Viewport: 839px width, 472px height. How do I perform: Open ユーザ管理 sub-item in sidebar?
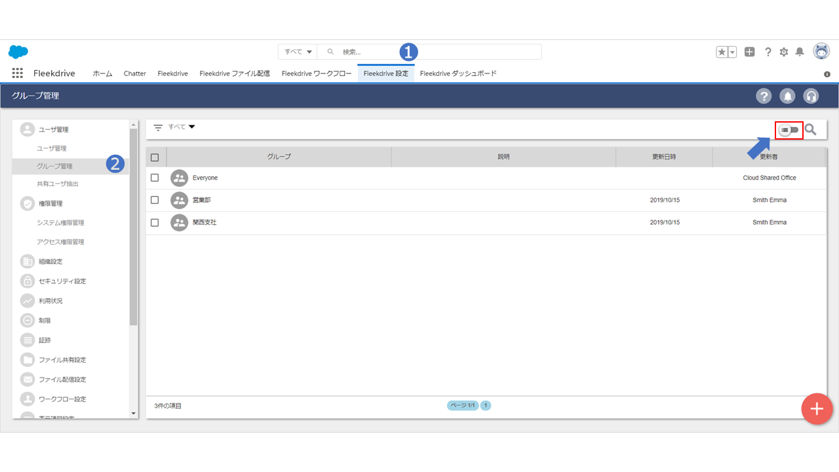coord(52,148)
